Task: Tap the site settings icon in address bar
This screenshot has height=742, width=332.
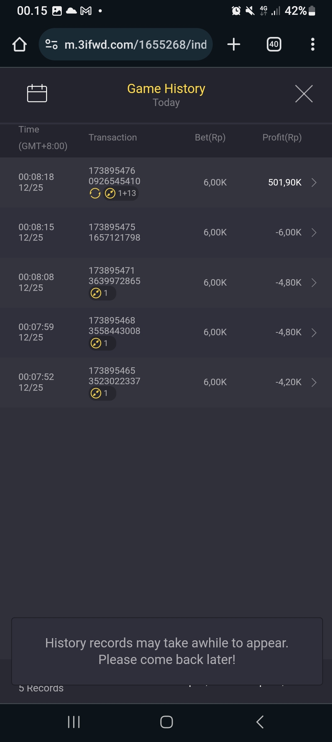Action: point(52,44)
